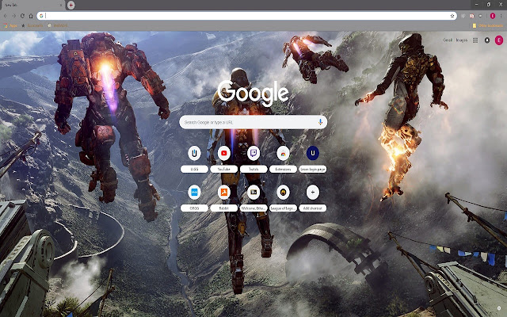Open the gray extension icon right of the red one
This screenshot has width=507, height=317.
tap(481, 16)
